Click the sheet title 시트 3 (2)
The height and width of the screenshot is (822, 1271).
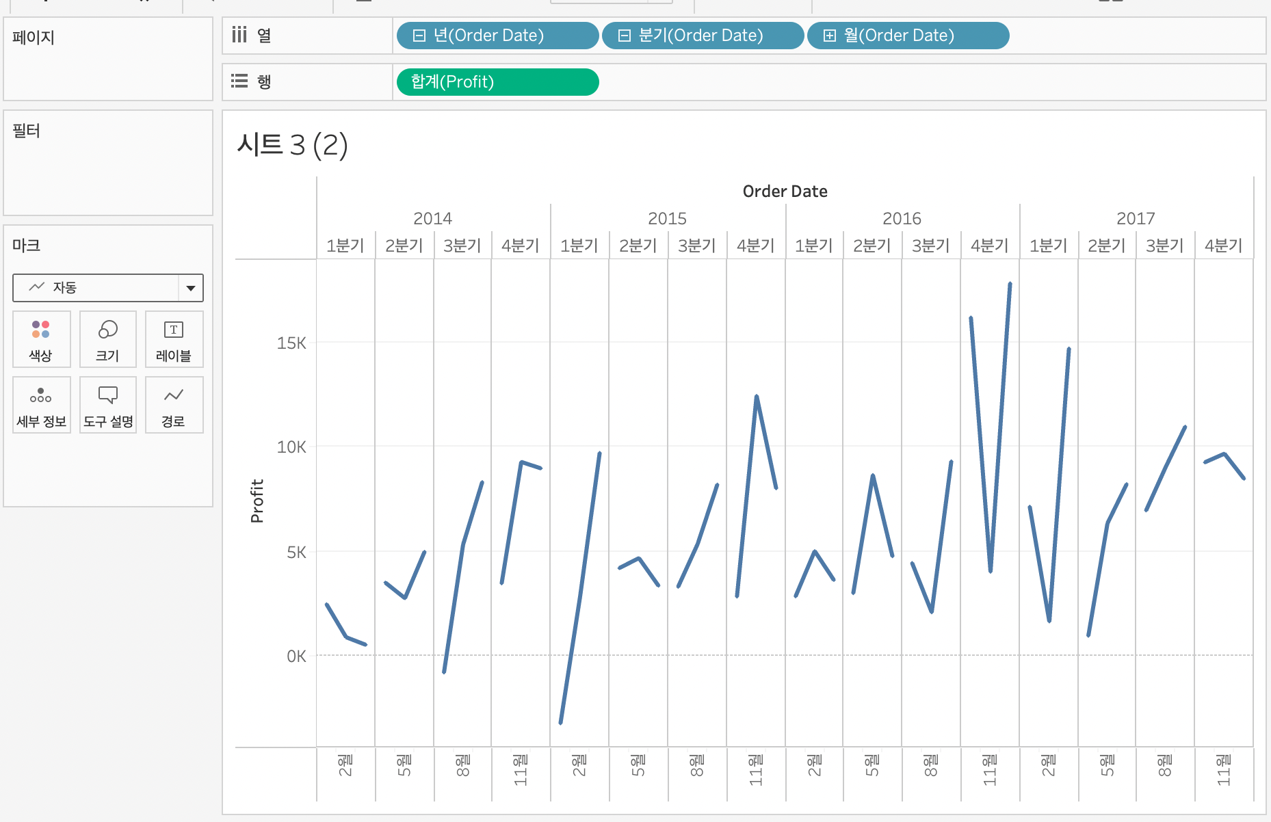292,145
